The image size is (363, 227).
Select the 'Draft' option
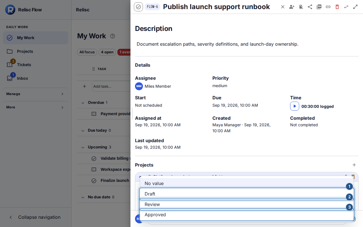tap(247, 194)
